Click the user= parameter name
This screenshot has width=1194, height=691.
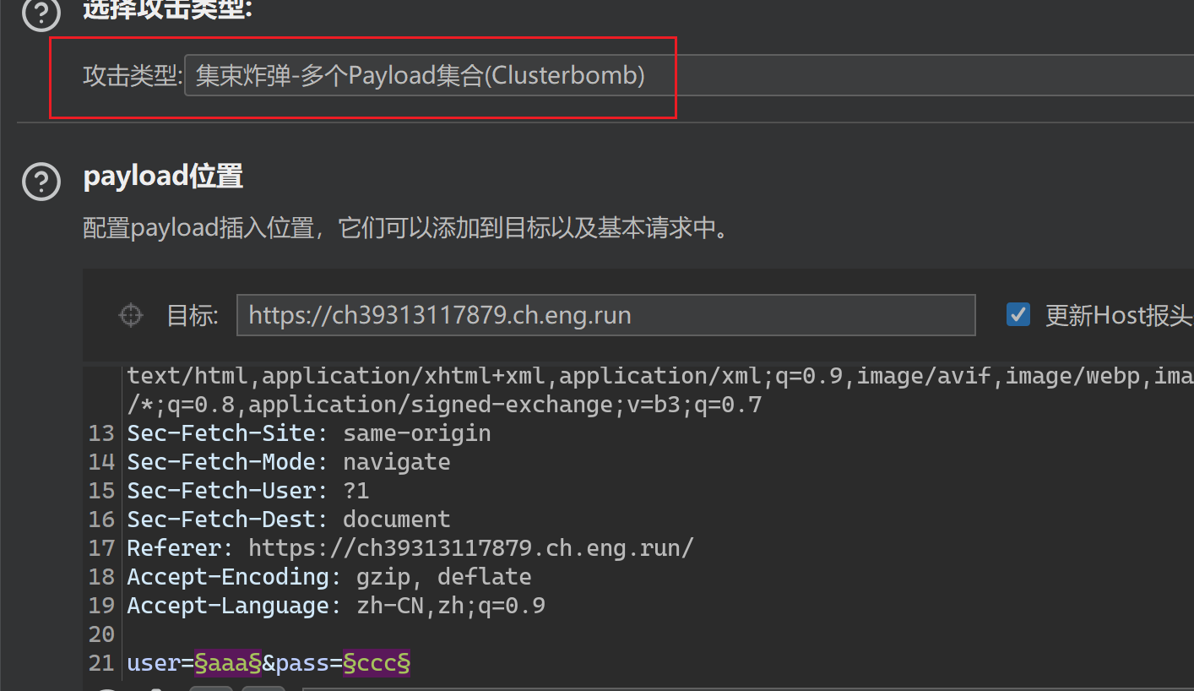(x=160, y=663)
